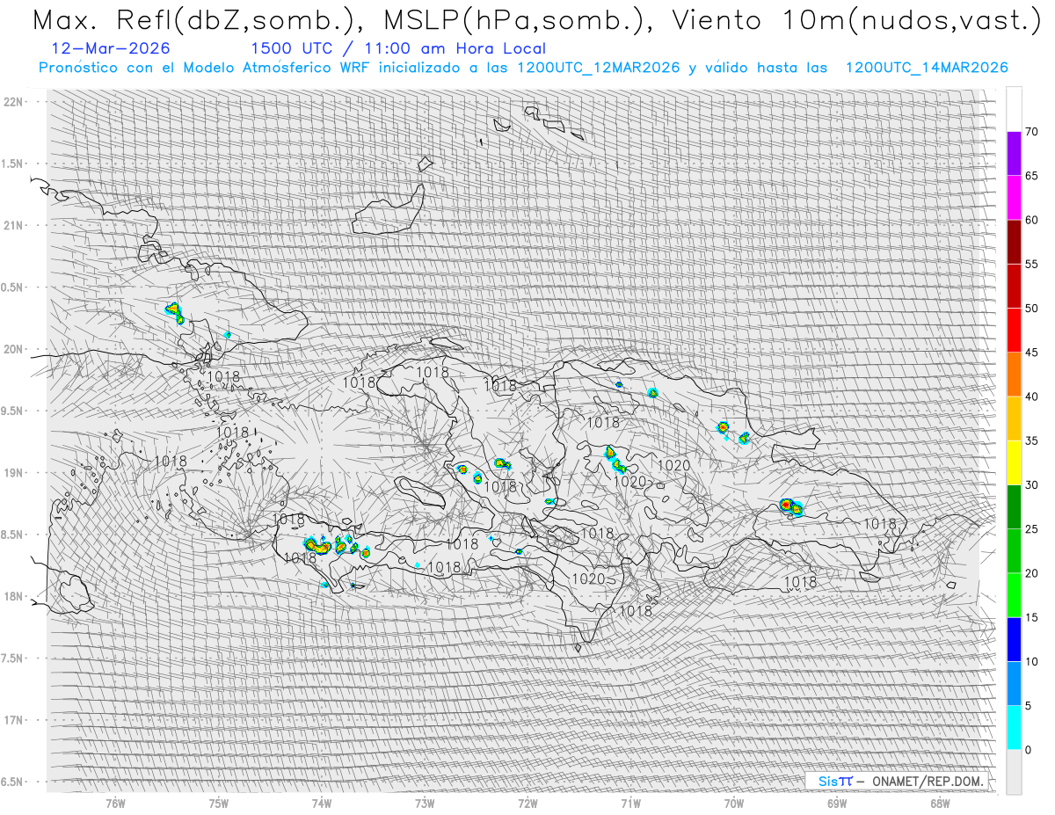Click the latitude label "19N"

pyautogui.click(x=15, y=473)
